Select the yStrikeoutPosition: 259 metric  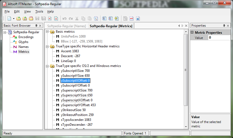point(77,115)
